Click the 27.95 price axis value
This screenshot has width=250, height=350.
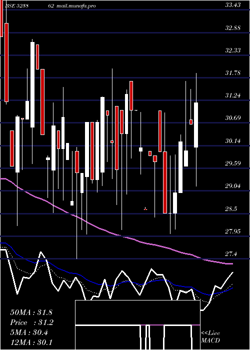233,231
